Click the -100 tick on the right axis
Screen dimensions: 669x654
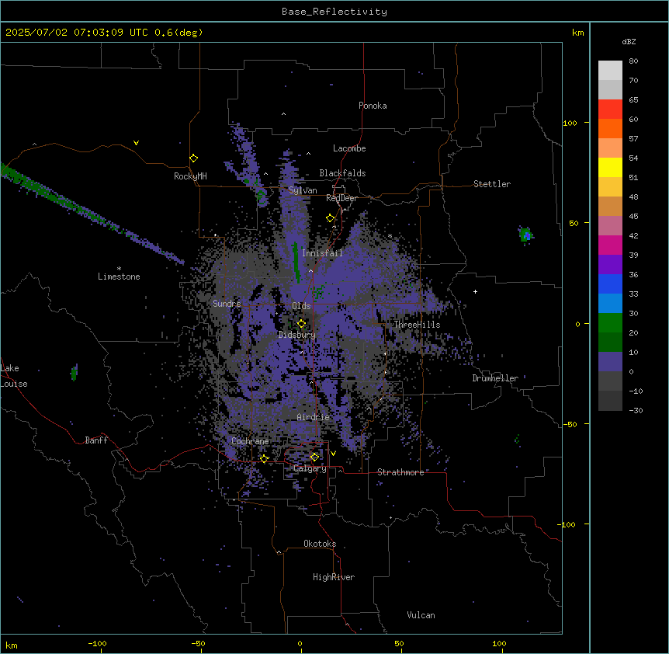coord(567,524)
